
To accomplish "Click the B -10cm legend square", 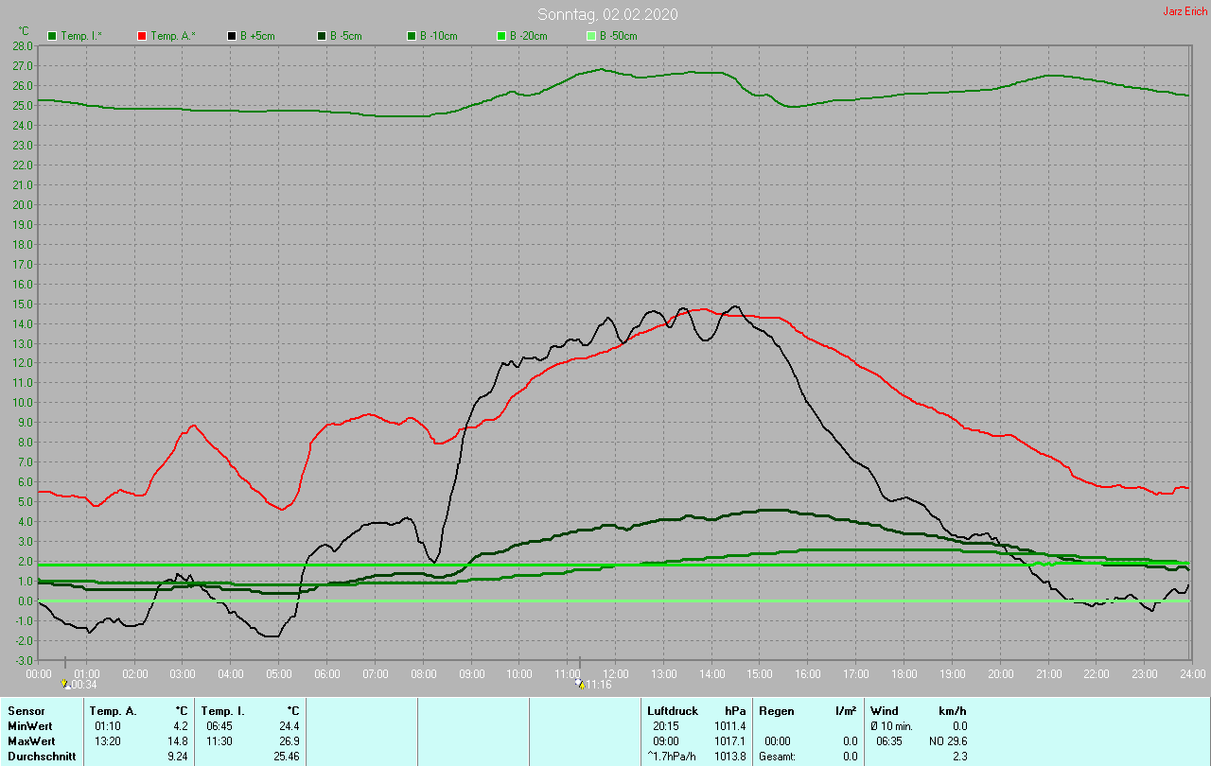I will 412,36.
